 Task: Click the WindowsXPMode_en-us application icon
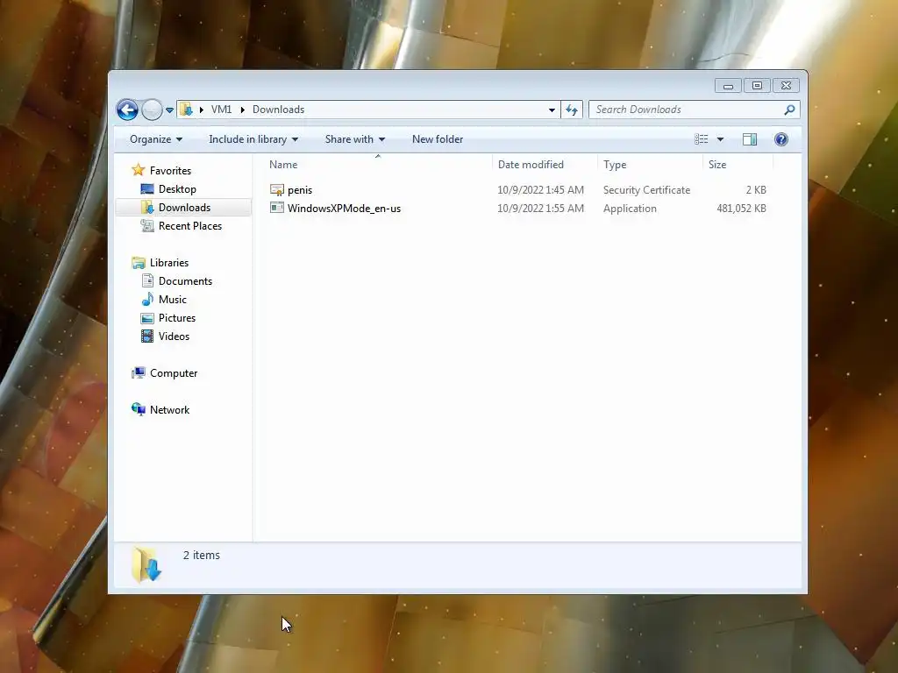pyautogui.click(x=276, y=208)
